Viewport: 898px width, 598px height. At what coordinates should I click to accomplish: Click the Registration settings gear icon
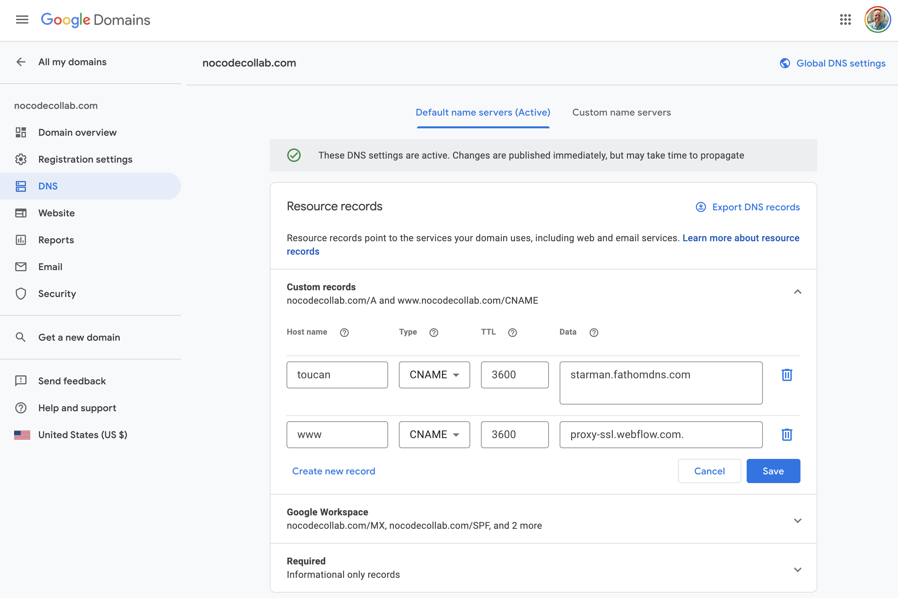[x=21, y=159]
